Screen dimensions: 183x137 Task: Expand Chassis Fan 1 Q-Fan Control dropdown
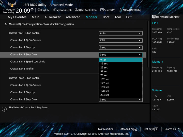(120, 33)
